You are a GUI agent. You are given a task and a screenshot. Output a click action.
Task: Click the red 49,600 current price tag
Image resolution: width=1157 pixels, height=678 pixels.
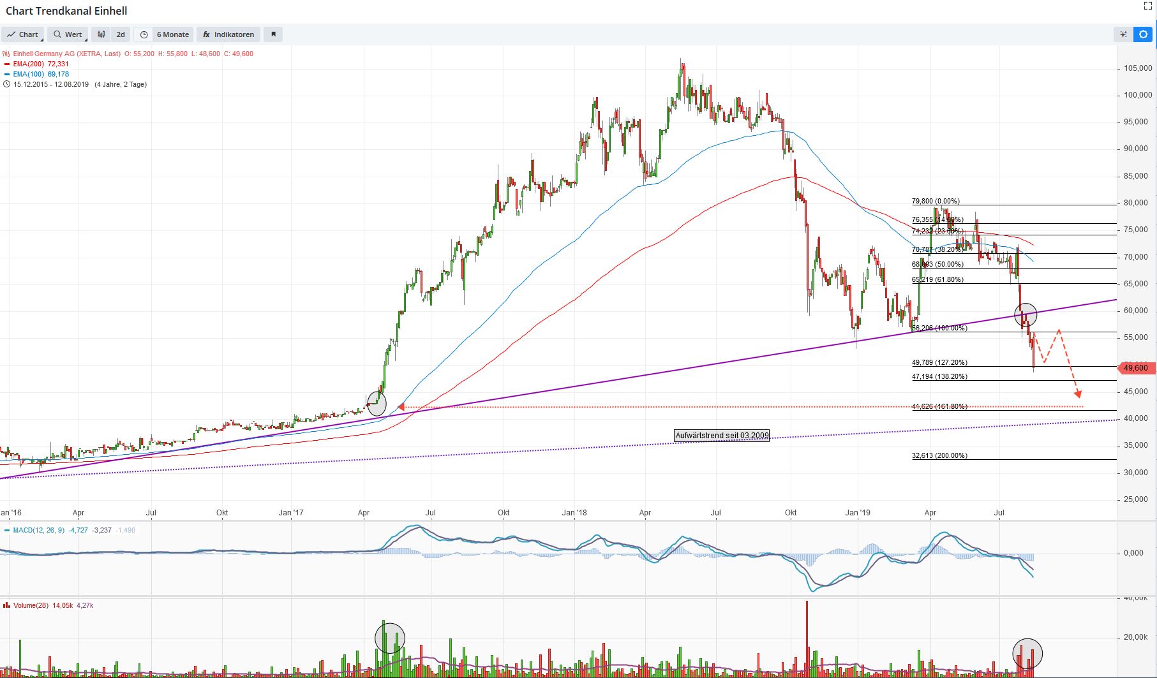pyautogui.click(x=1135, y=367)
